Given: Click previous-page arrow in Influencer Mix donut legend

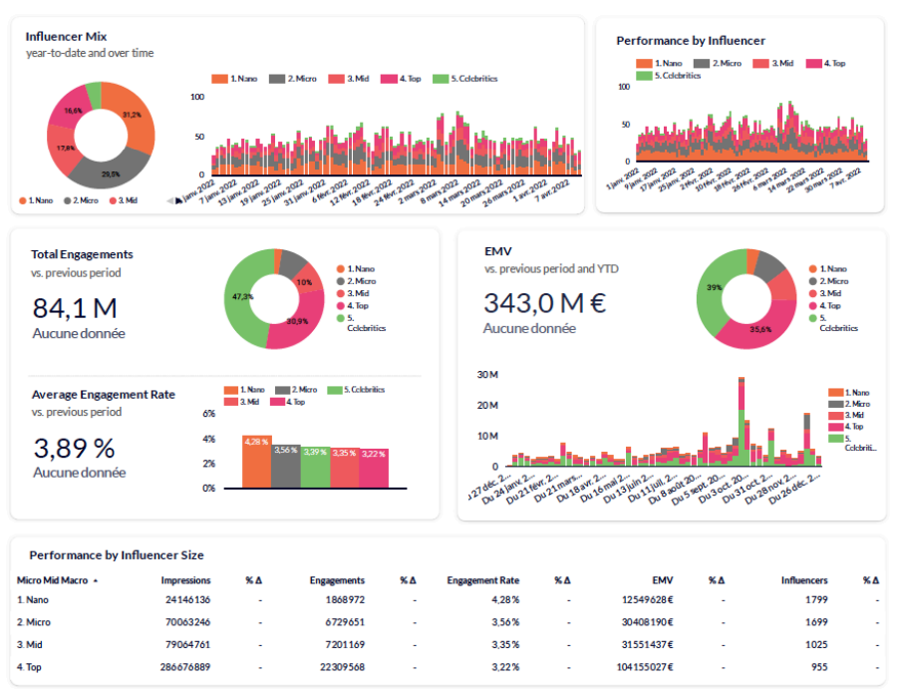Looking at the screenshot, I should pyautogui.click(x=169, y=200).
